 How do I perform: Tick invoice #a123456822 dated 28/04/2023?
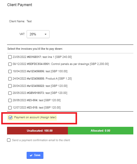coord(10,86)
